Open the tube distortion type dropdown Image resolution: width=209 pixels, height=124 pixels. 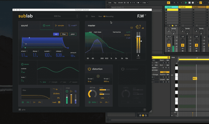pos(104,98)
